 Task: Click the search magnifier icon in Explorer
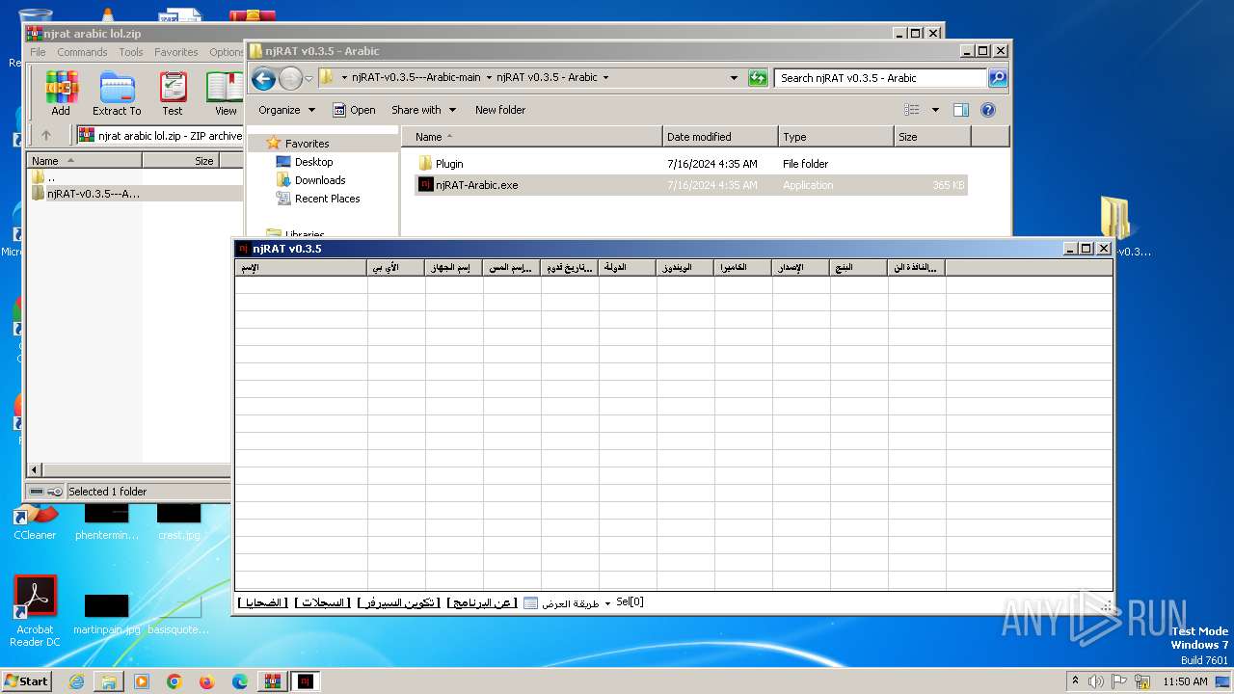coord(998,78)
